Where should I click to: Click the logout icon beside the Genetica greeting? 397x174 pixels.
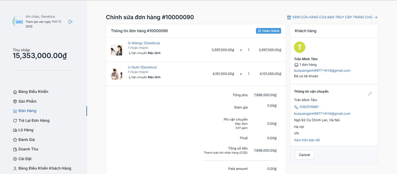coord(70,21)
